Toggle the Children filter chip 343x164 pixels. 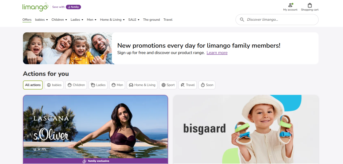coord(76,85)
